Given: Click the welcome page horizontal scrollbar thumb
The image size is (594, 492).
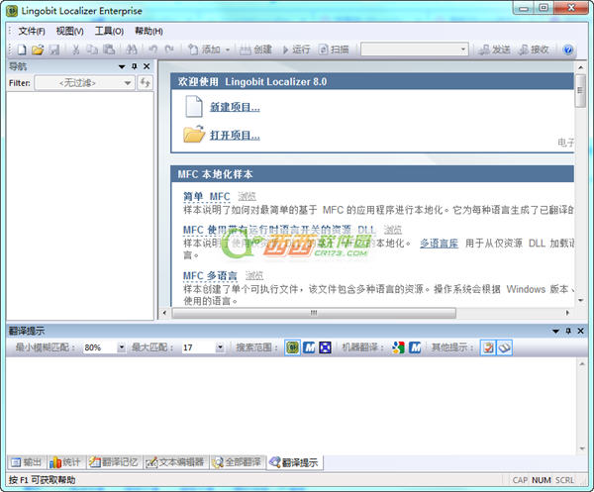Looking at the screenshot, I should [x=314, y=313].
